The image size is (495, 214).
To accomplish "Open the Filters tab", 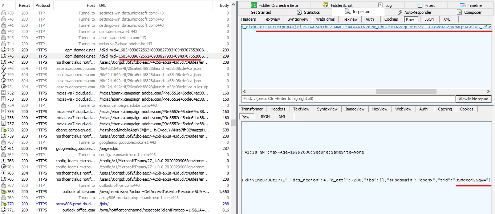I will 426,5.
